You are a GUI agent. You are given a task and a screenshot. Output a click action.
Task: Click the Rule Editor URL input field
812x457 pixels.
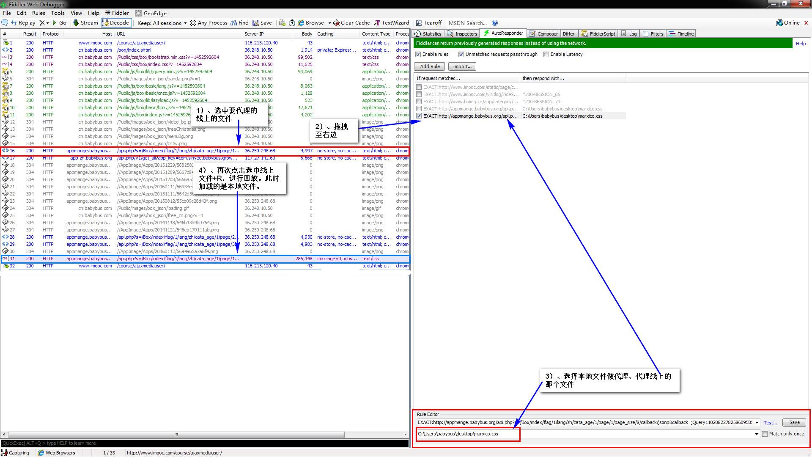click(x=586, y=422)
